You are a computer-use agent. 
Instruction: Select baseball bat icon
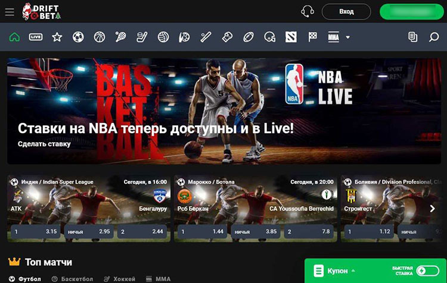tap(206, 37)
